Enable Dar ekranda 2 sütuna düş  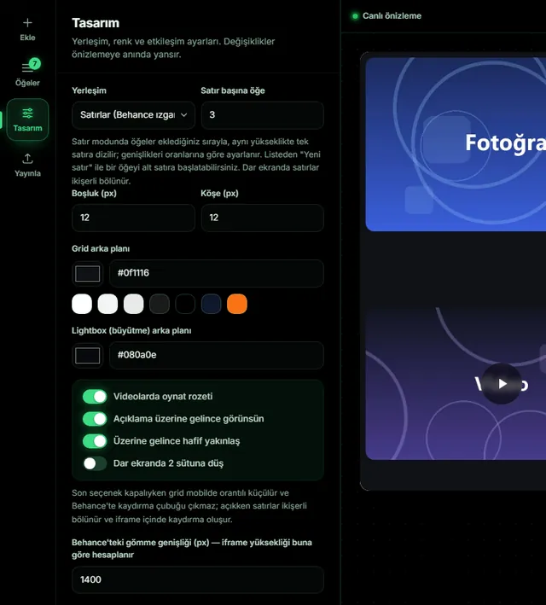point(95,463)
